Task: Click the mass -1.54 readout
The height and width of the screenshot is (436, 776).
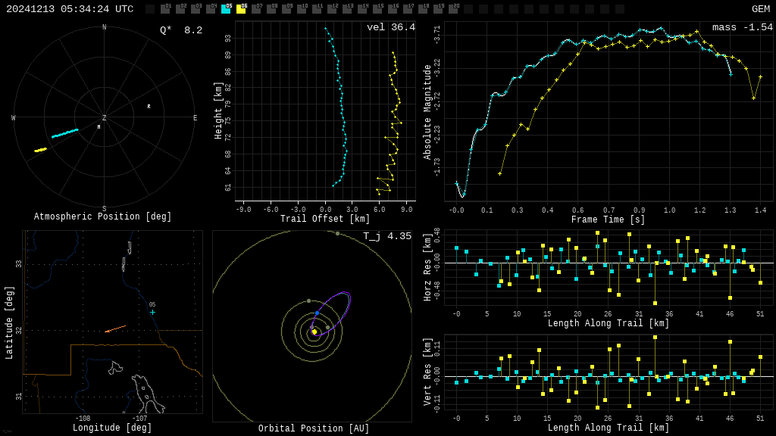Action: coord(742,28)
